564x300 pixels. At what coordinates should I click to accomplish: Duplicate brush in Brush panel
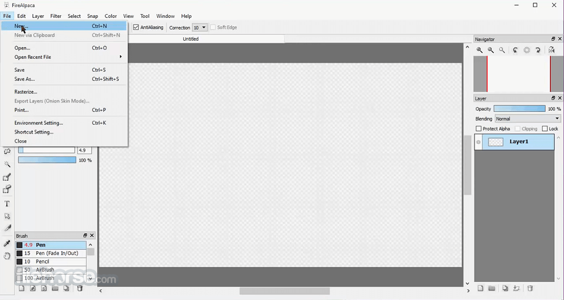67,288
